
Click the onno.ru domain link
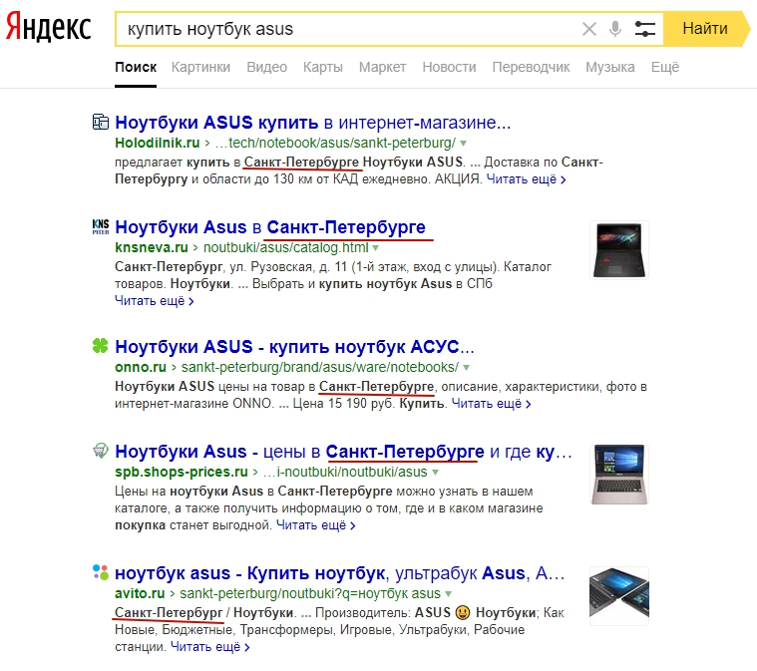pyautogui.click(x=141, y=367)
